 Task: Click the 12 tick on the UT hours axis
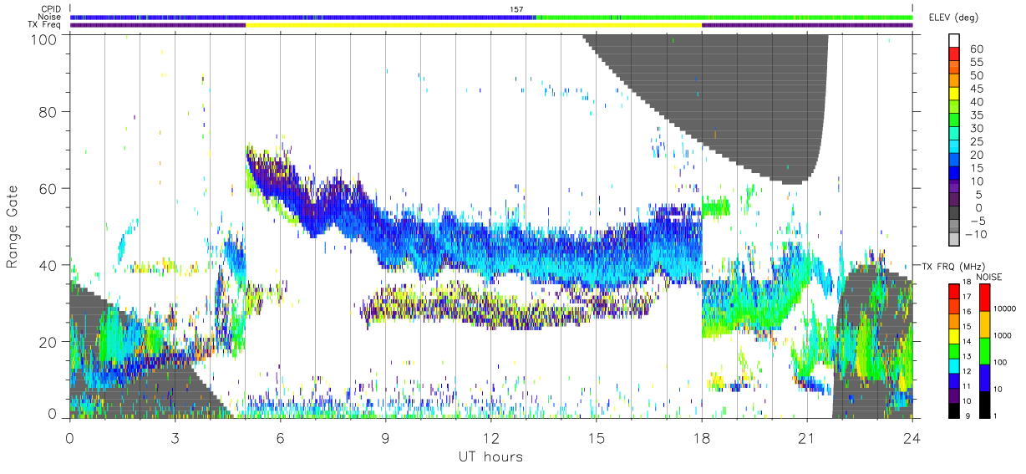pyautogui.click(x=491, y=437)
